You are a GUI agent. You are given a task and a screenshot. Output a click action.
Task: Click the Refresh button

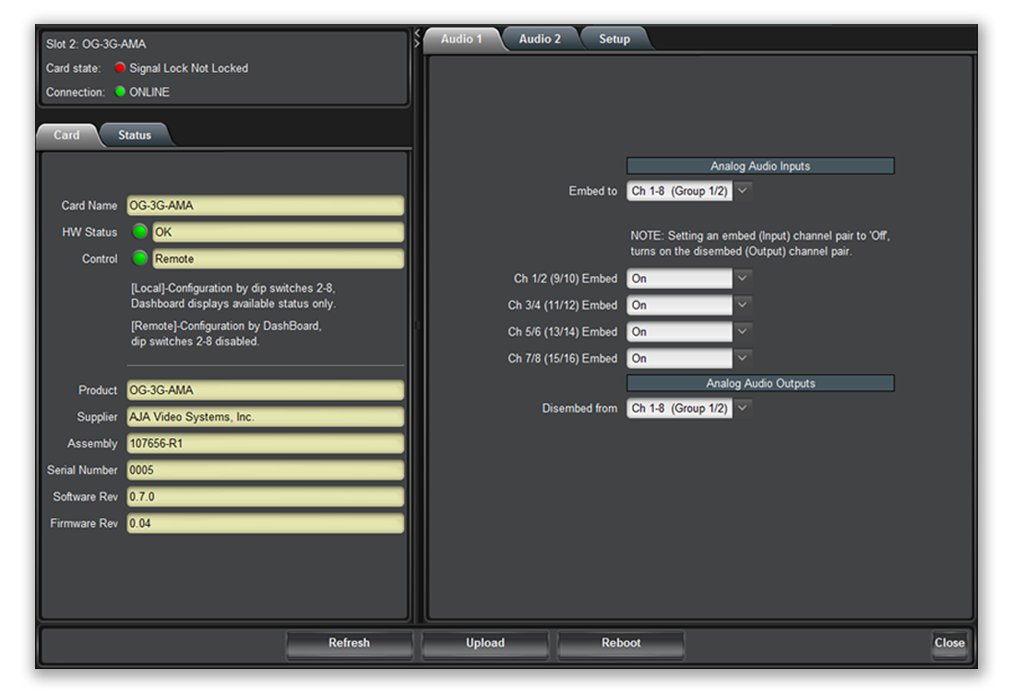click(349, 643)
